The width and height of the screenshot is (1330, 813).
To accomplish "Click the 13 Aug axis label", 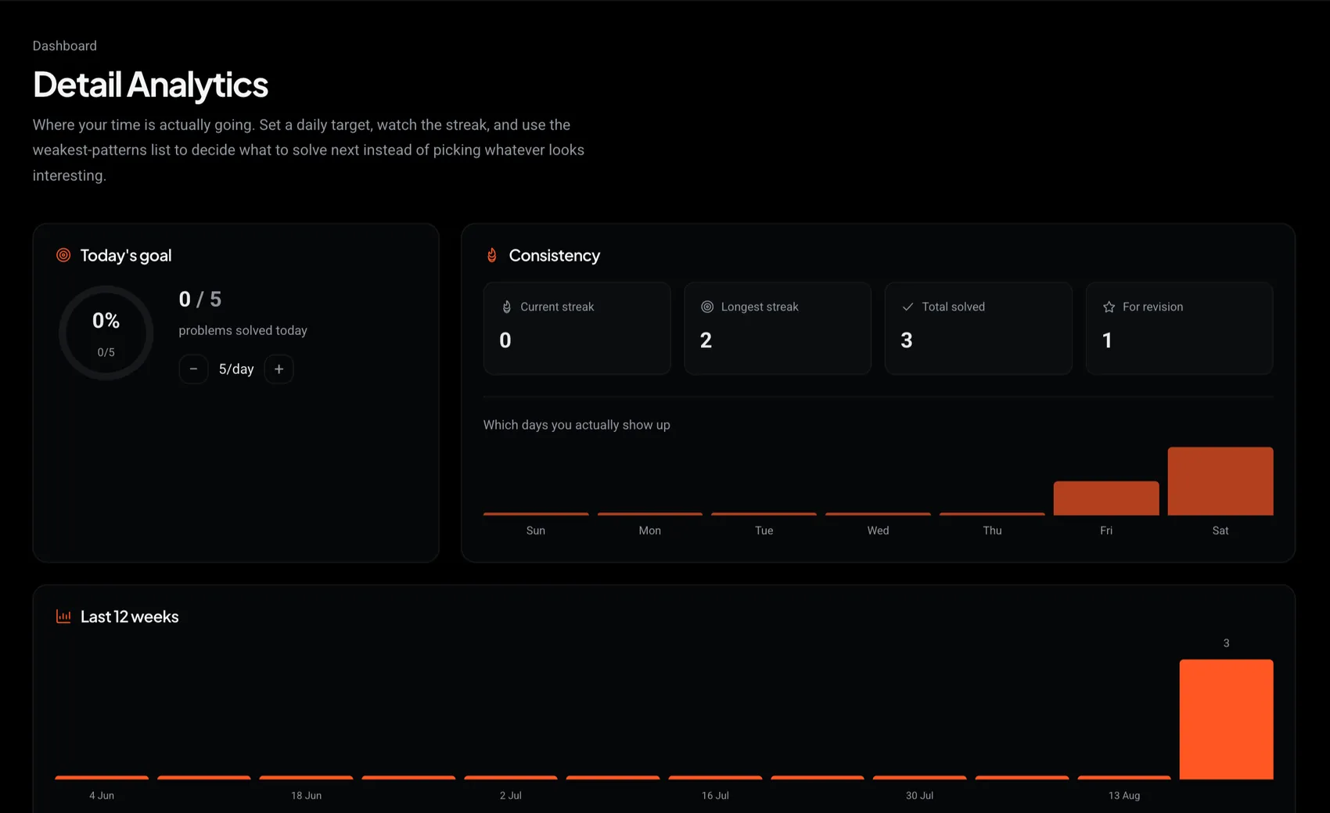I will (1124, 795).
